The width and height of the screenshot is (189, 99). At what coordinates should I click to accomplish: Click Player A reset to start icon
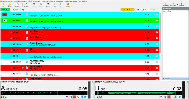tap(71, 97)
